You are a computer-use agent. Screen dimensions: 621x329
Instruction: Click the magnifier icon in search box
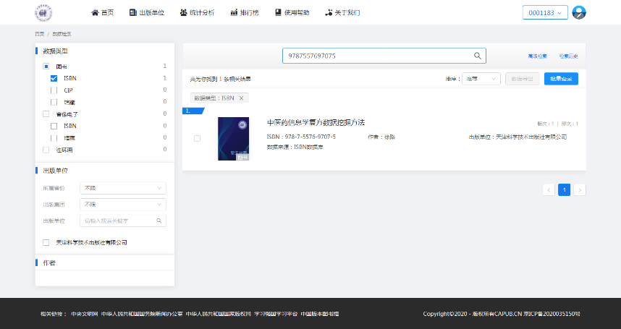point(478,56)
